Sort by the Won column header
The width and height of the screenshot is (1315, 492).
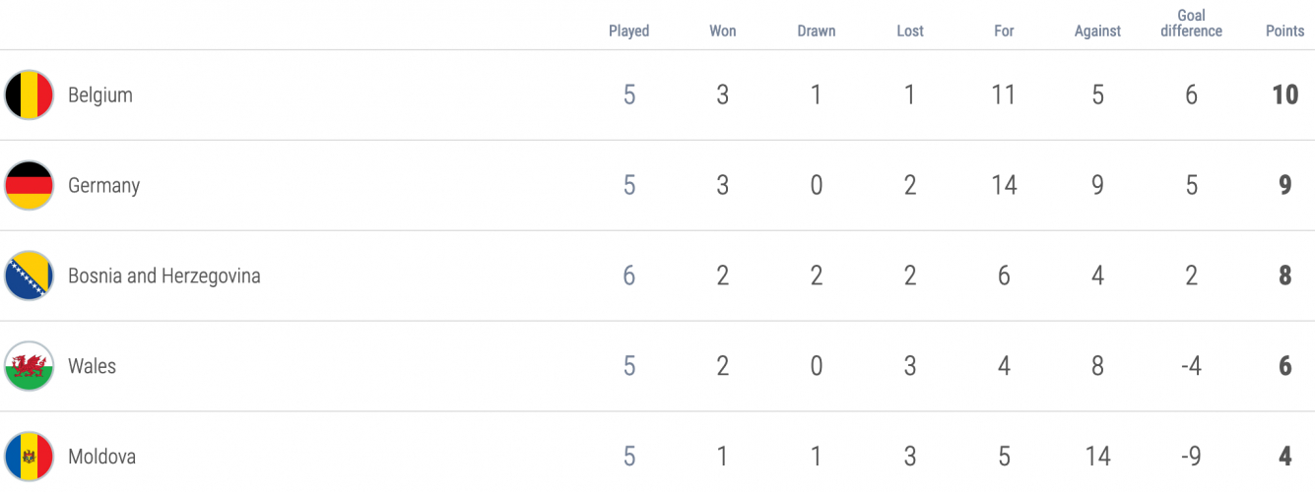tap(723, 31)
